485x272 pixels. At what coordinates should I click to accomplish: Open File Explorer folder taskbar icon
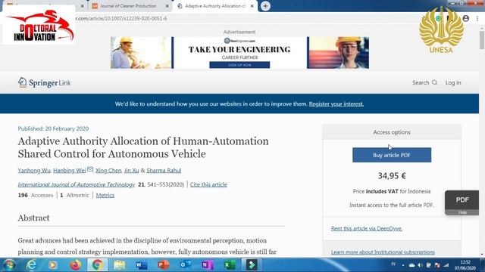[x=120, y=265]
